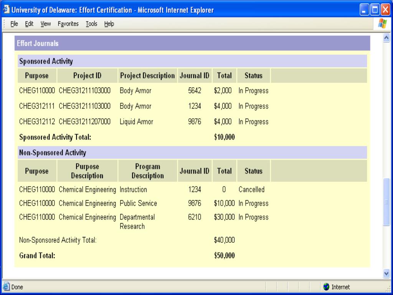The image size is (393, 295).
Task: Open the Favorites menu
Action: click(x=68, y=24)
